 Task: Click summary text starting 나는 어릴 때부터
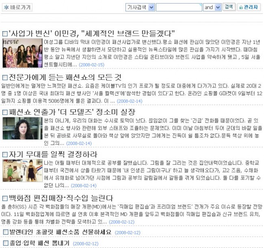152,174
